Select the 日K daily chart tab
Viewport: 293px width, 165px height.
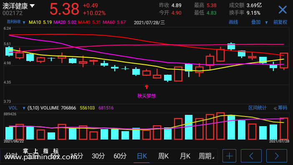point(142,156)
